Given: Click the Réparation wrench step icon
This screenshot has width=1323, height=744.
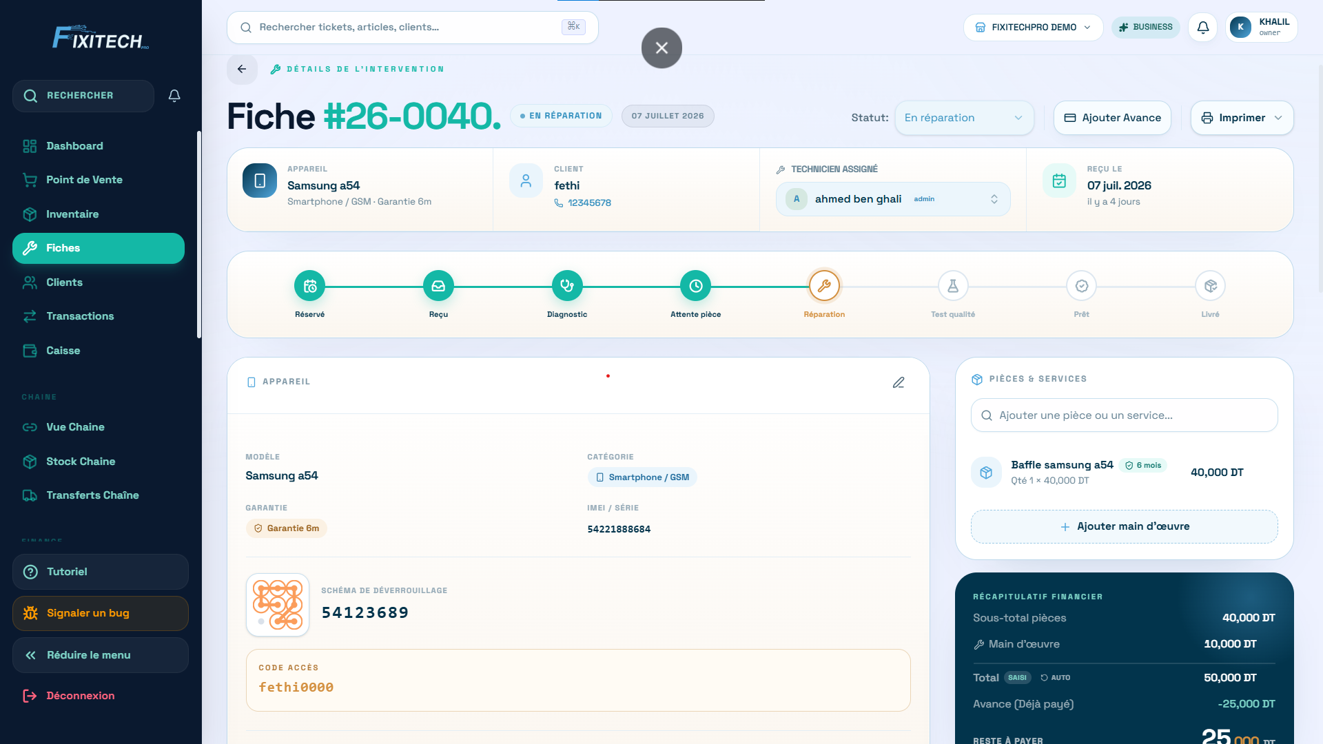Looking at the screenshot, I should point(824,286).
